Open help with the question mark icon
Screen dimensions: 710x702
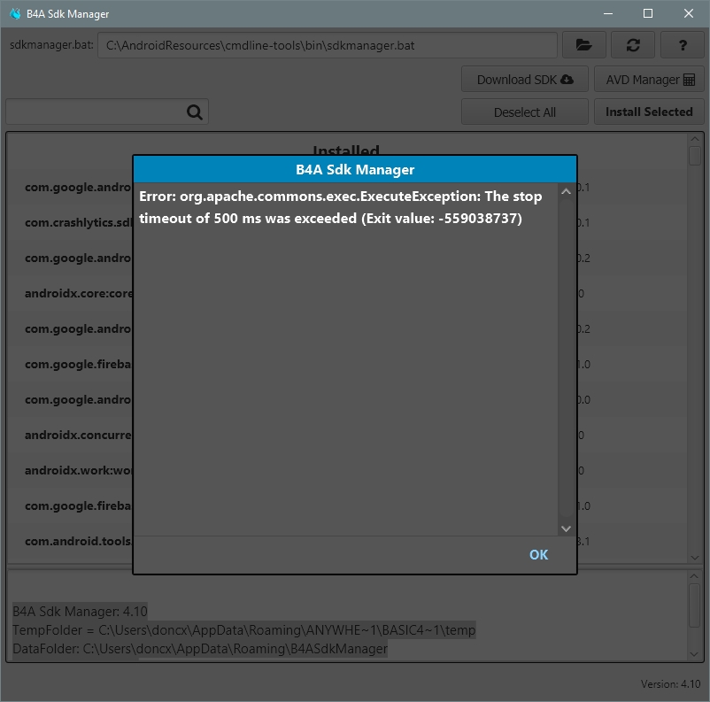[x=683, y=44]
